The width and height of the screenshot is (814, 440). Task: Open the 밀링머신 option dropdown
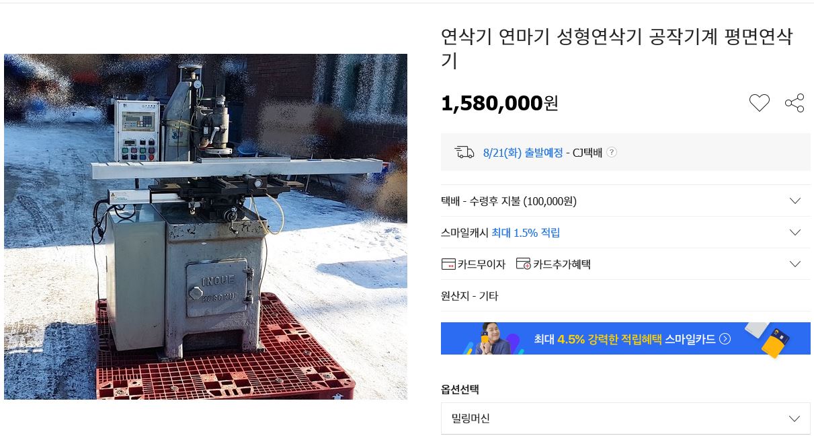(x=626, y=418)
